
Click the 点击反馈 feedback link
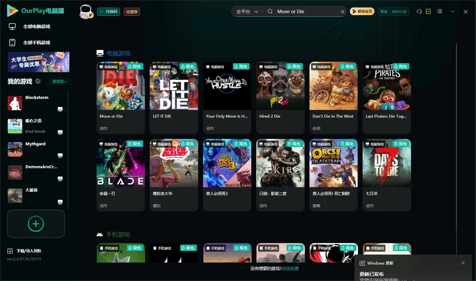click(290, 269)
